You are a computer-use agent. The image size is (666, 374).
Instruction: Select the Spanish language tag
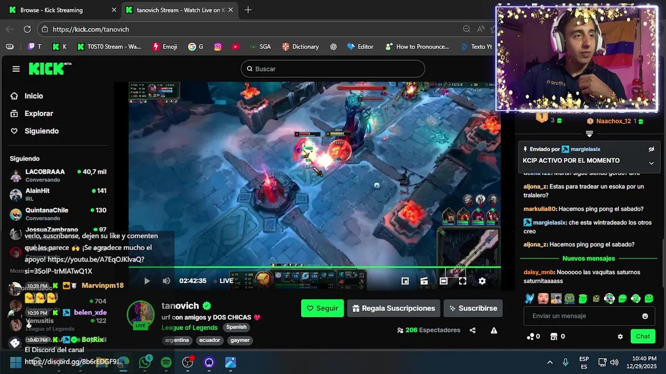click(236, 327)
